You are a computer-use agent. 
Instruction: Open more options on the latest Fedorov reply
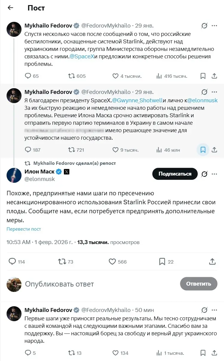(214, 310)
